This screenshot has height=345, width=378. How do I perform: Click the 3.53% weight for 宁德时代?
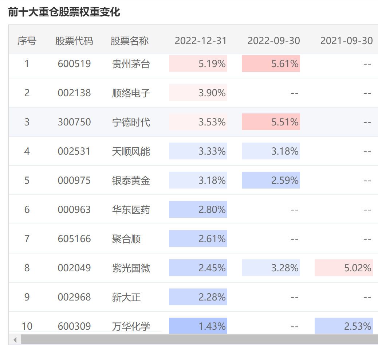(198, 122)
